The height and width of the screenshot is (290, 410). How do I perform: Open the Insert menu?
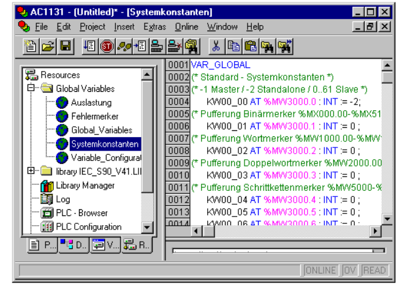pyautogui.click(x=124, y=27)
